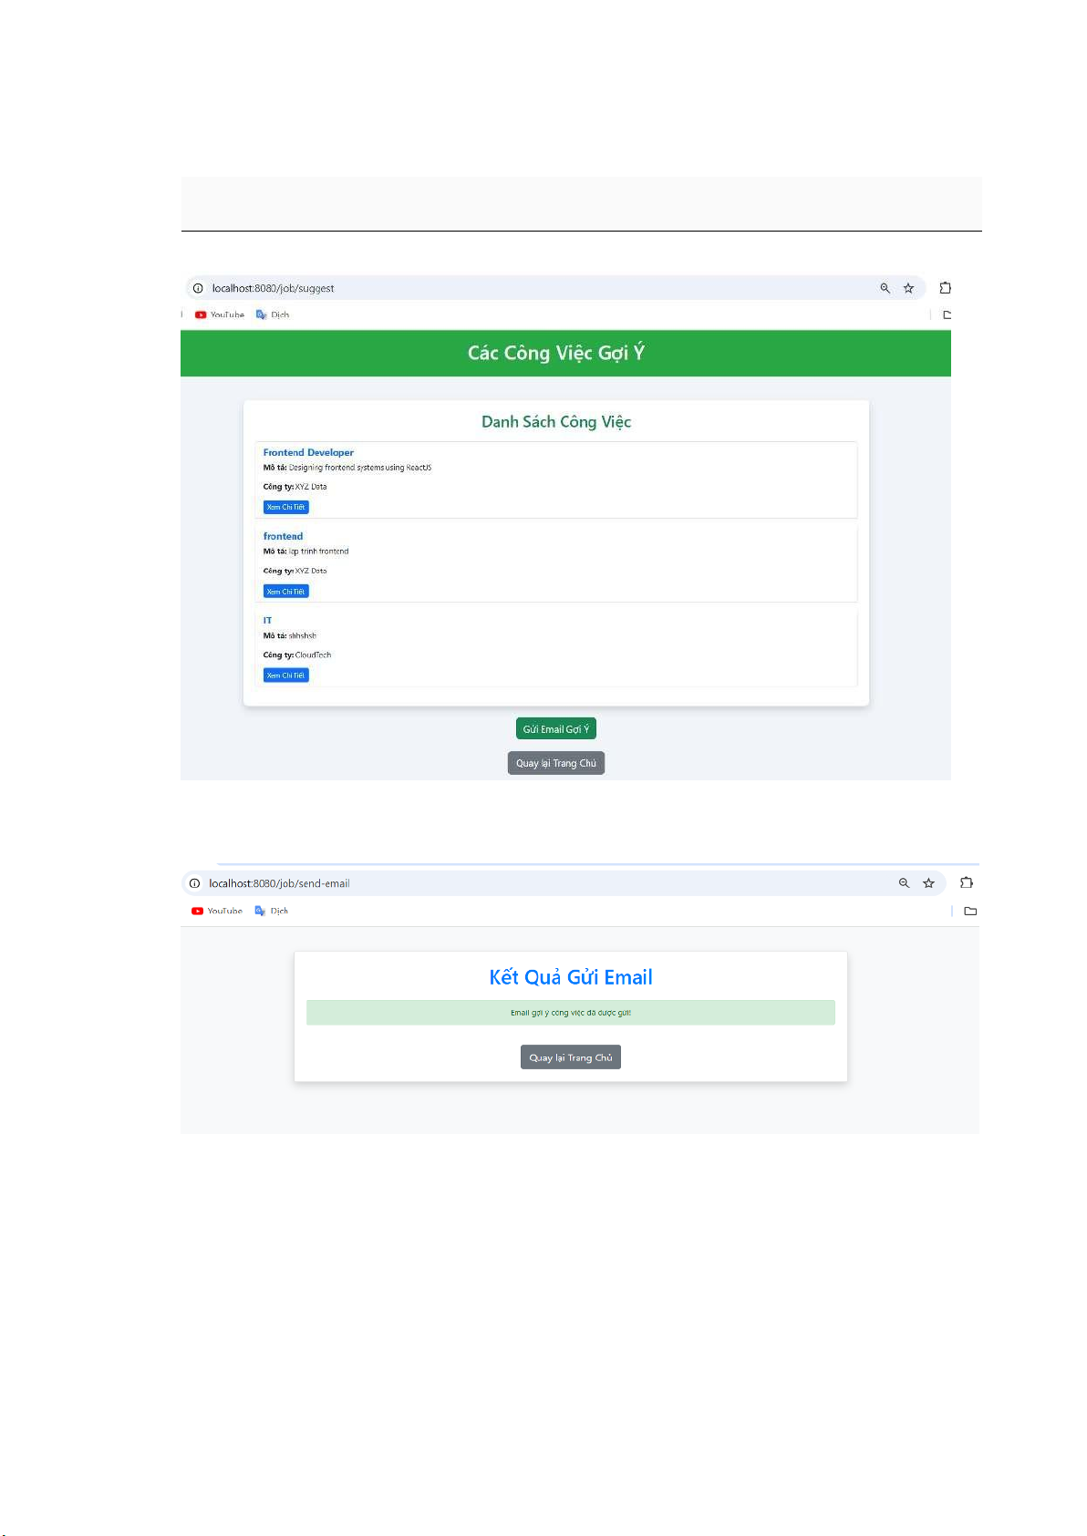
Task: Click Quay lại Trang Chủ below job list
Action: 556,763
